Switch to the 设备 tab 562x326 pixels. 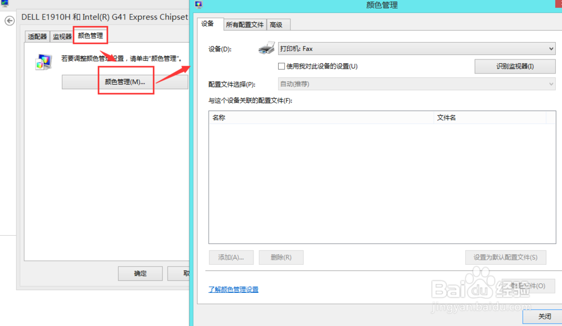point(209,24)
